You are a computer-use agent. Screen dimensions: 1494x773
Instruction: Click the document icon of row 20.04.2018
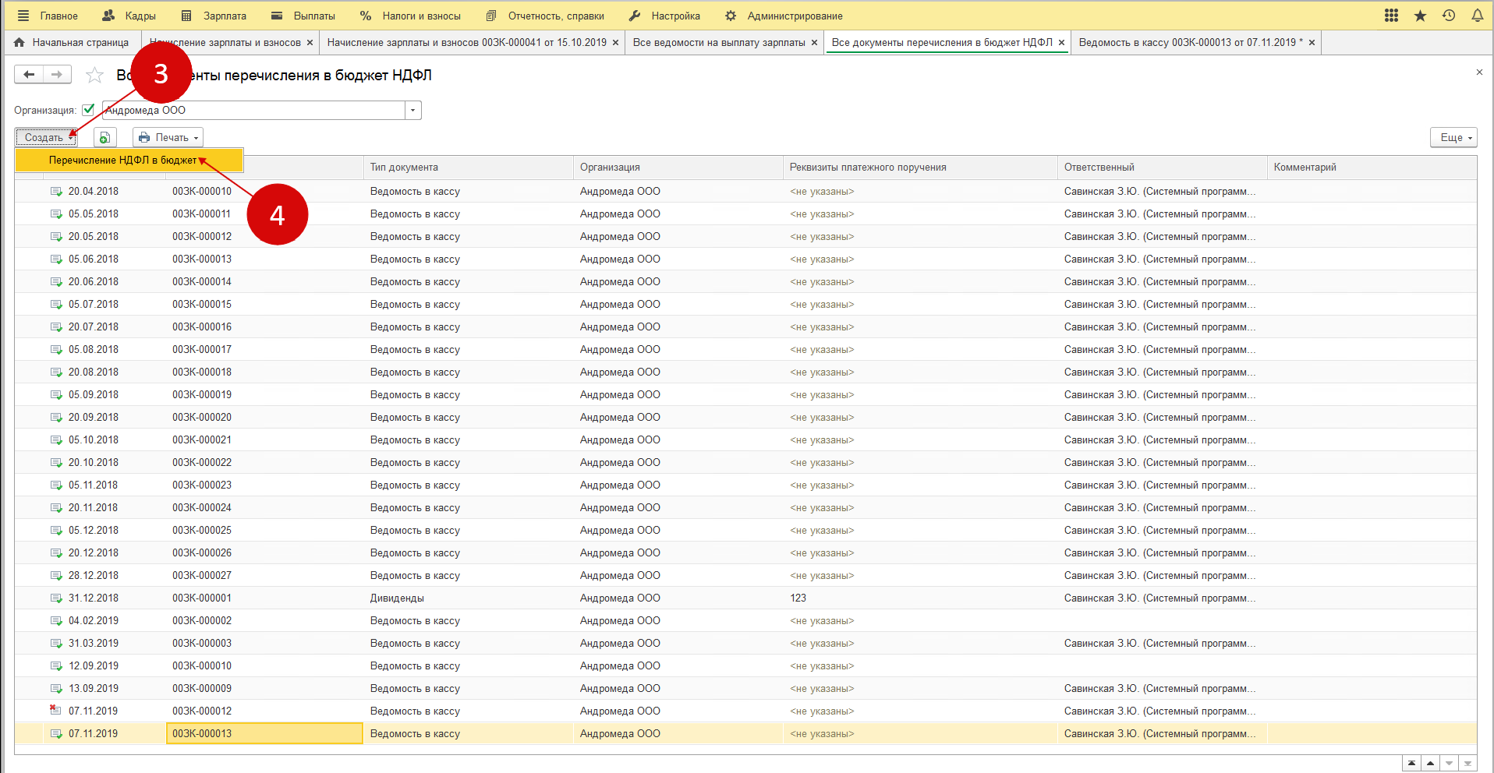point(55,192)
